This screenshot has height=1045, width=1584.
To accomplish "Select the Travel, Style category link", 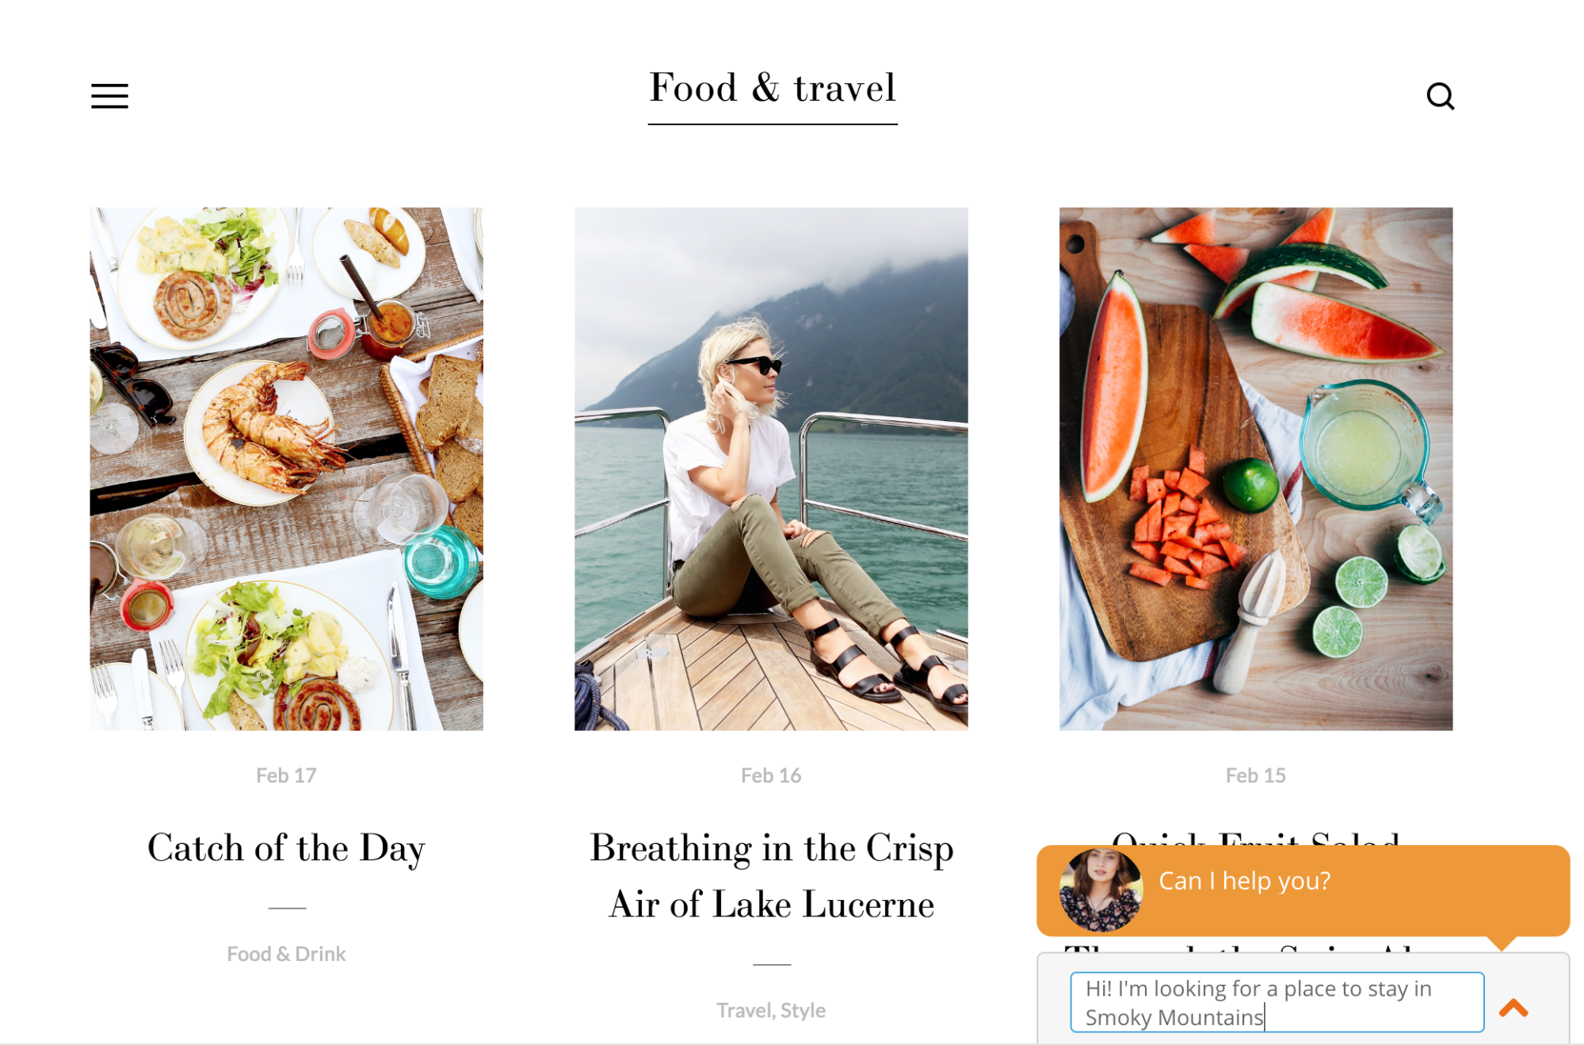I will 771,1010.
